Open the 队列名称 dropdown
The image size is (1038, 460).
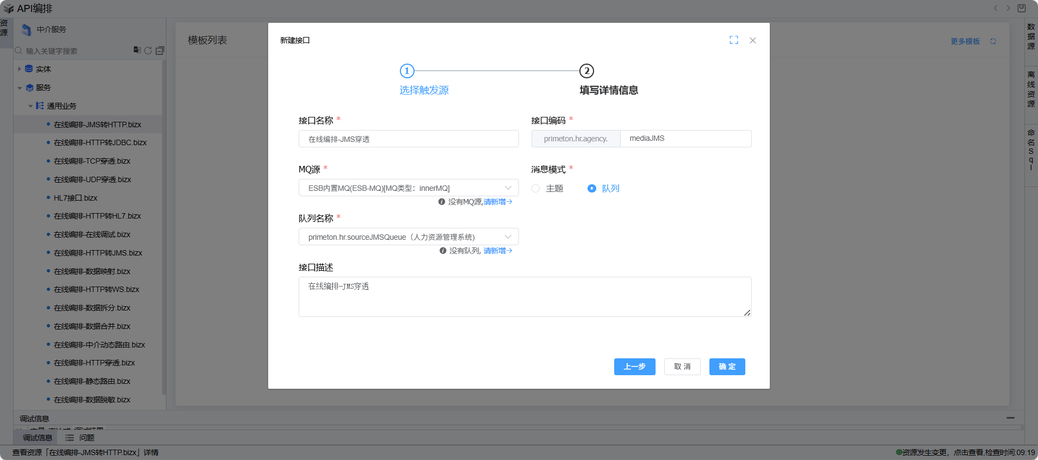(x=408, y=237)
